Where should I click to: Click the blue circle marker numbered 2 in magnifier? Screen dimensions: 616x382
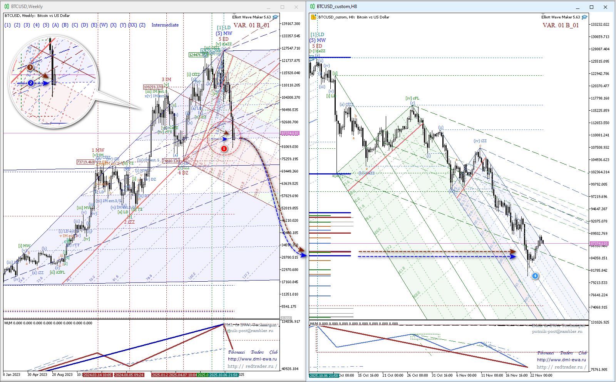[x=31, y=83]
